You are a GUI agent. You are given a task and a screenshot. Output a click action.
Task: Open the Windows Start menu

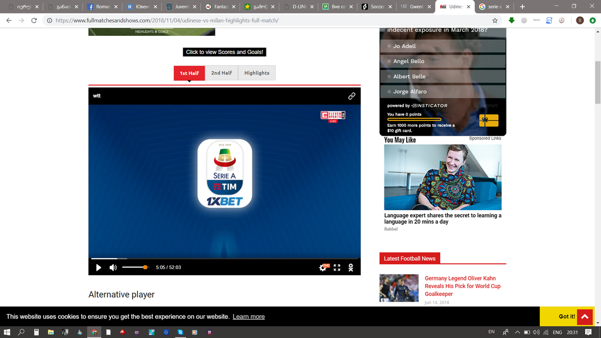[6, 332]
